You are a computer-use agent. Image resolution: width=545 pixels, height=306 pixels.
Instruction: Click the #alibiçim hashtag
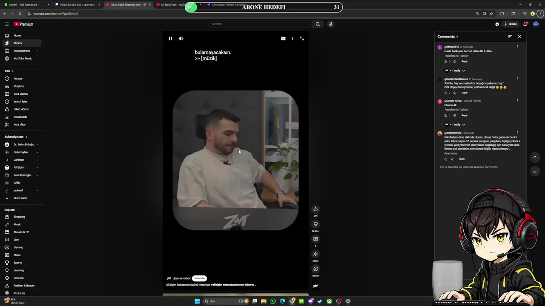point(217,285)
